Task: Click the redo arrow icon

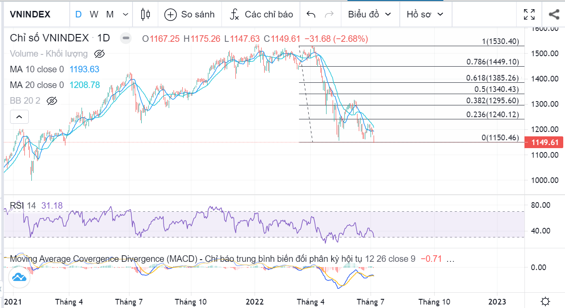Action: click(x=329, y=14)
